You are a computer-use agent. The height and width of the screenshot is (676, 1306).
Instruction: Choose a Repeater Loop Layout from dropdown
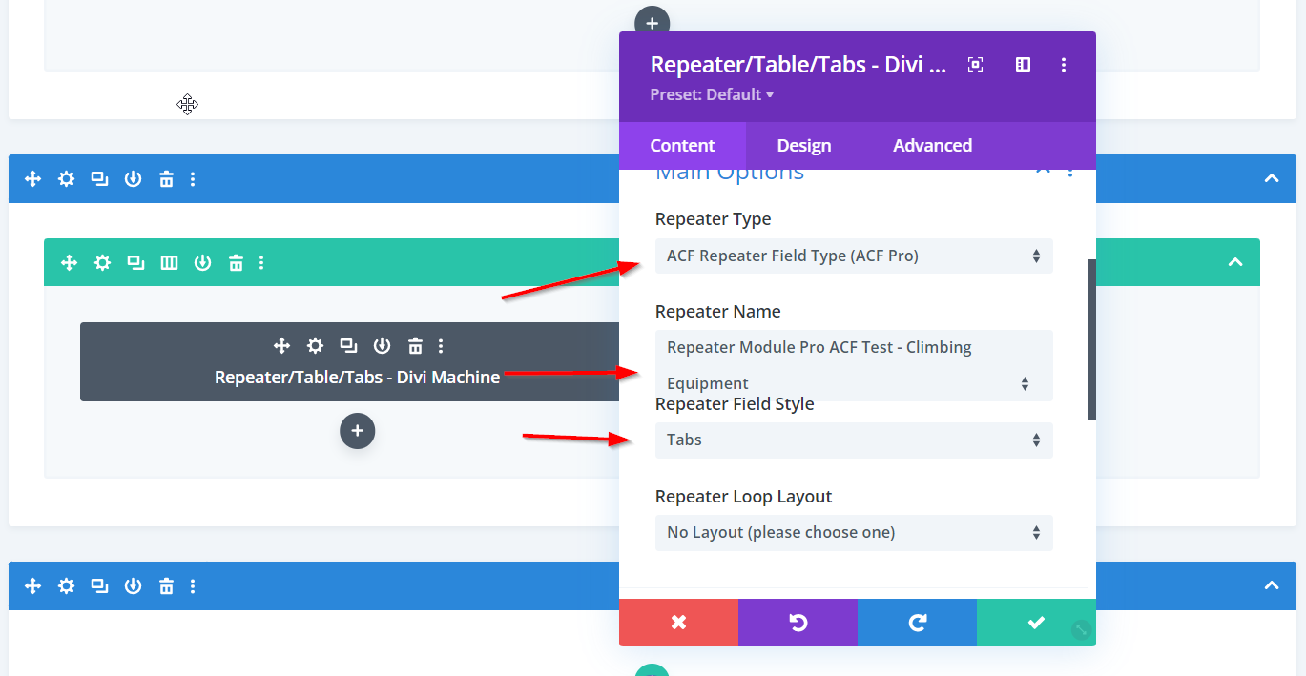pyautogui.click(x=854, y=533)
